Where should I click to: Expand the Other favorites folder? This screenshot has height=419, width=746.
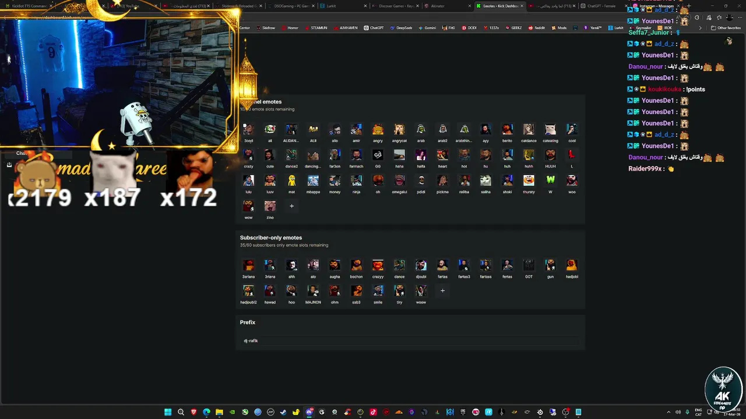(726, 28)
